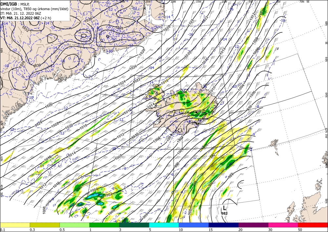Select the red above-50 legend swatch
The height and width of the screenshot is (232, 328).
pos(313,225)
